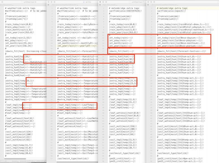Open the "Unicode (UTF-8)" encoding dropdown

(27, 161)
